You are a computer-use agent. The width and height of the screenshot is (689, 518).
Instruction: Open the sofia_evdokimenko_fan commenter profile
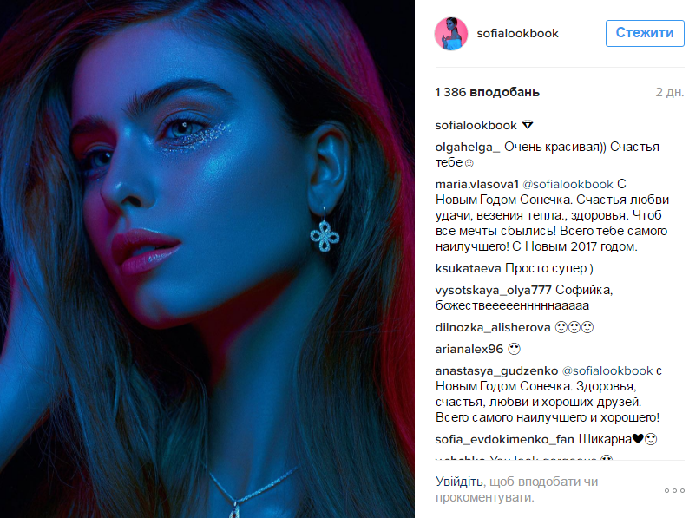pyautogui.click(x=504, y=439)
